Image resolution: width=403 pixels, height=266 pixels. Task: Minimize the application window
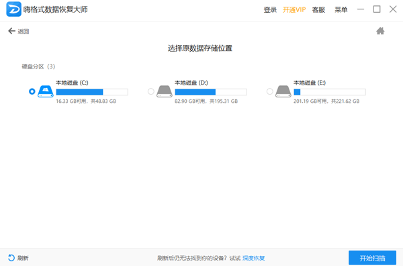361,9
